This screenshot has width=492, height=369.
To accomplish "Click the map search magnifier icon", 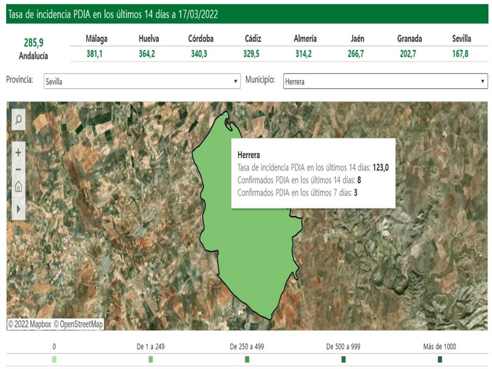I will (18, 120).
